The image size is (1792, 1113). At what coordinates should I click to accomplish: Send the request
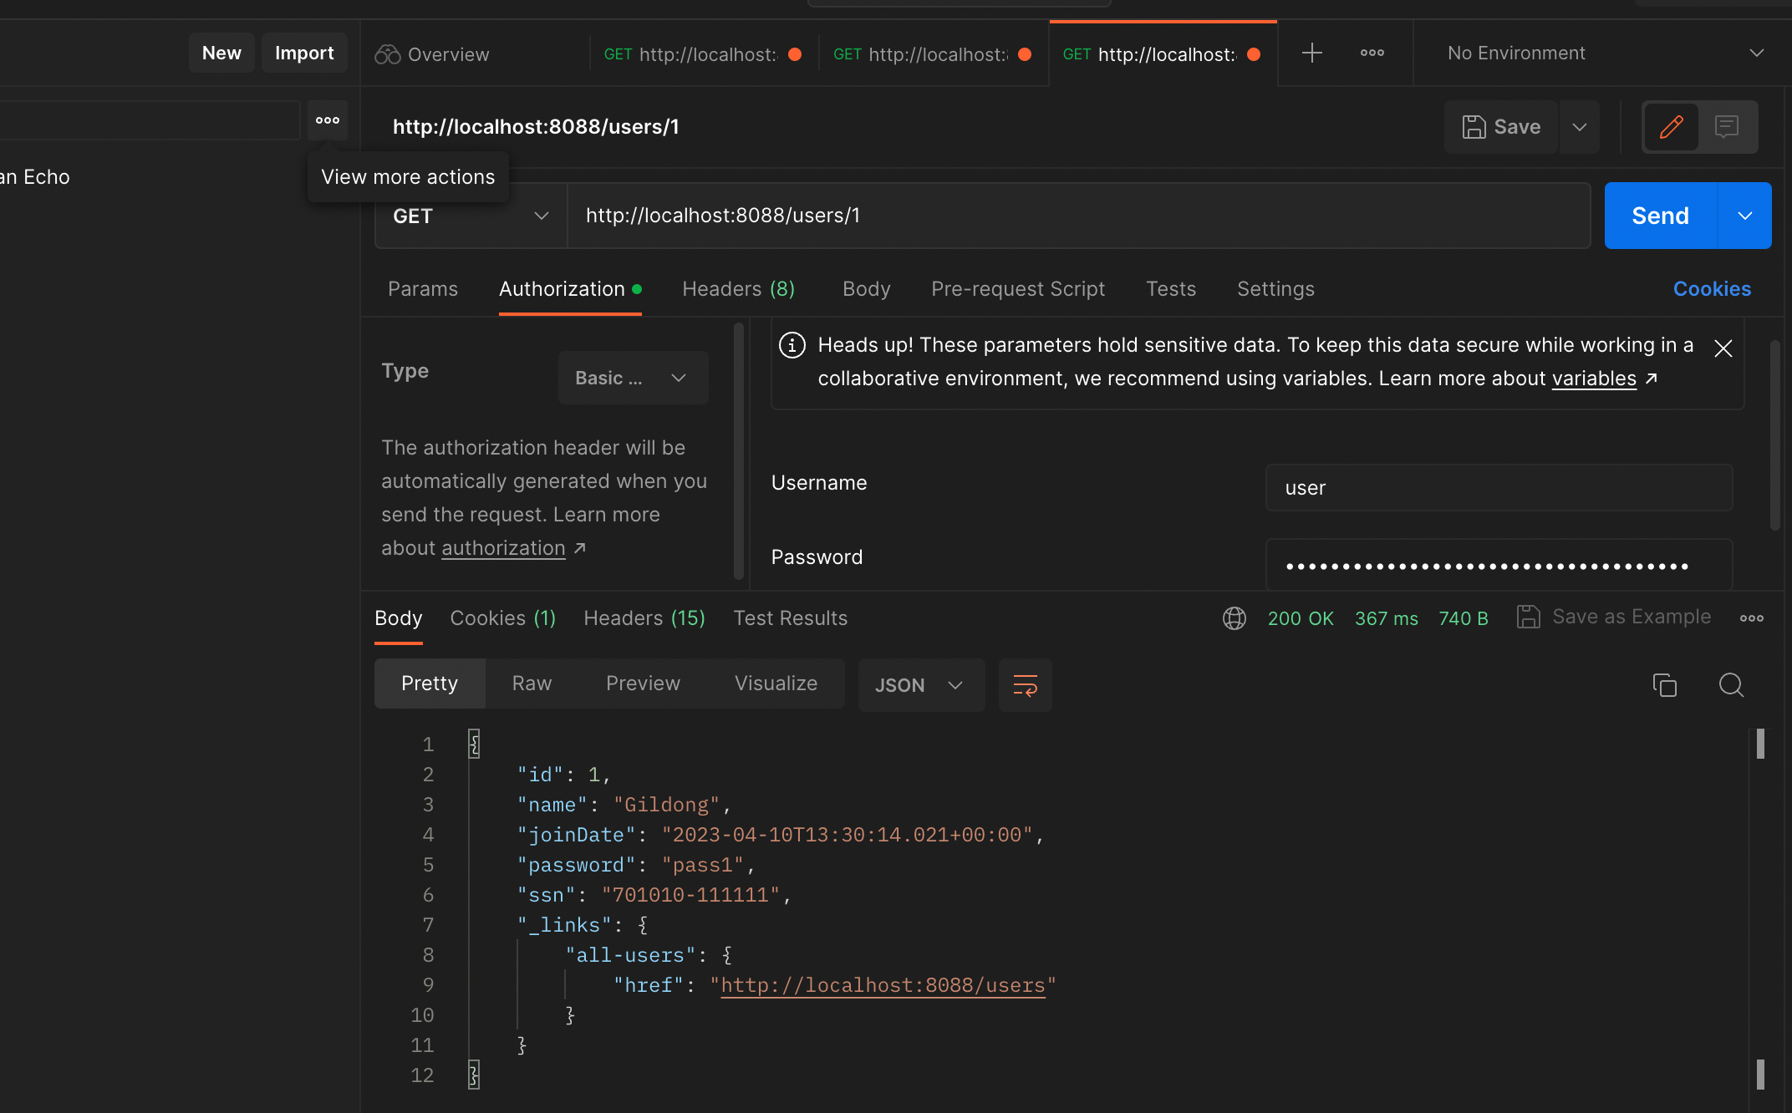1661,216
